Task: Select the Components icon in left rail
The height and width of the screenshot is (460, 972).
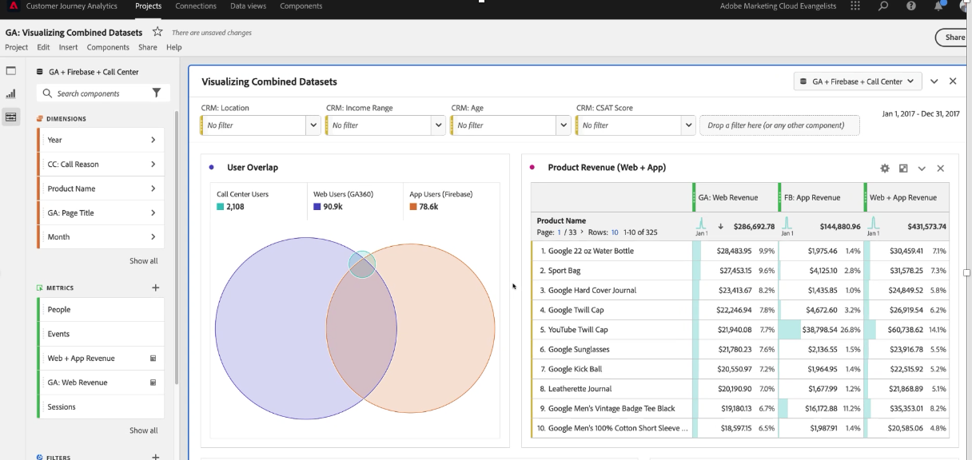Action: click(10, 117)
